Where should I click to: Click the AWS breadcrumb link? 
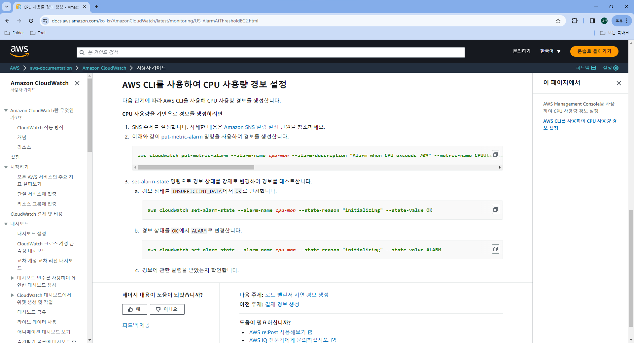15,68
